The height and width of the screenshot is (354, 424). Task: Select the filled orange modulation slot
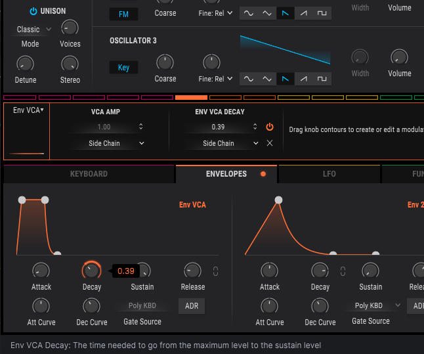point(191,97)
